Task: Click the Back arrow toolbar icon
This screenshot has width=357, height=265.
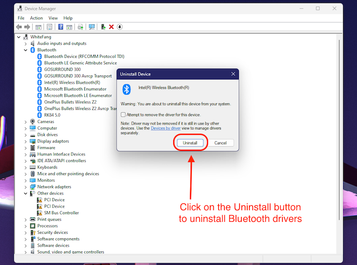Action: tap(19, 27)
